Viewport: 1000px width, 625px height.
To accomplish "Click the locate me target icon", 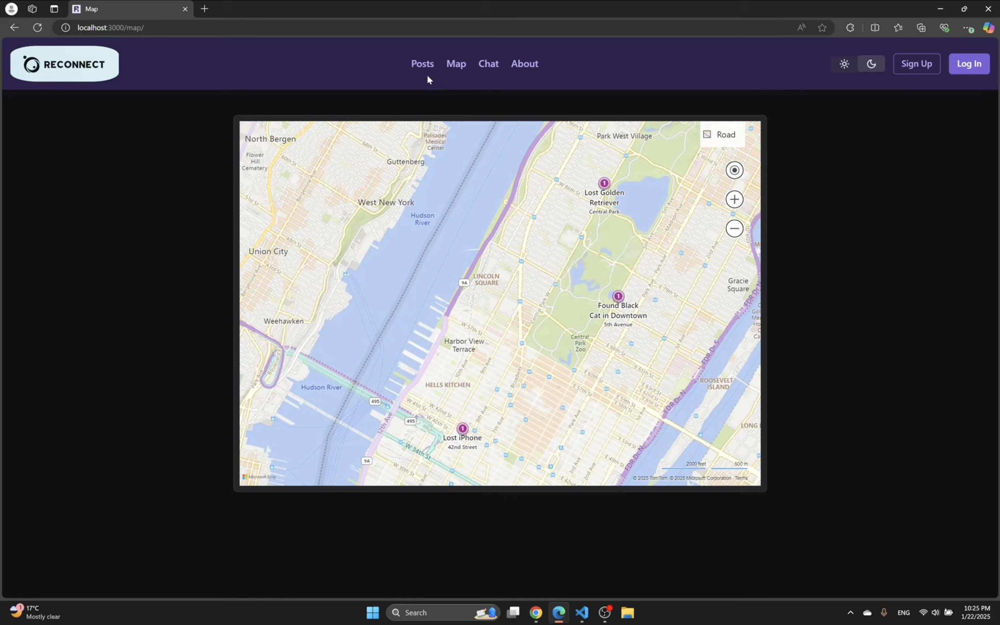I will coord(734,170).
